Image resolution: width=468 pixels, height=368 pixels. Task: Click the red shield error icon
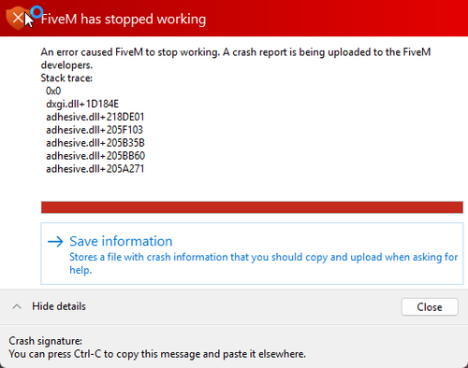coord(18,18)
